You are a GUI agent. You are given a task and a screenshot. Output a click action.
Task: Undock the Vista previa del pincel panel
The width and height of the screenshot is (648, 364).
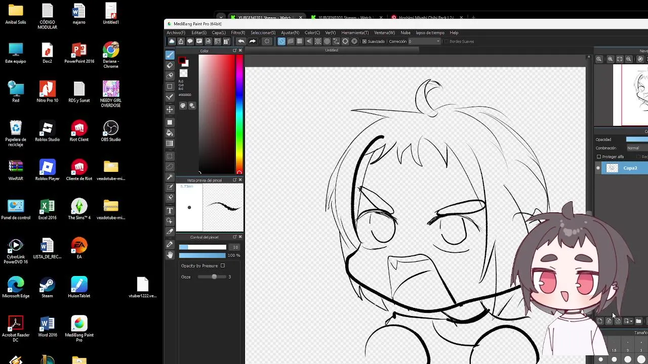[234, 180]
